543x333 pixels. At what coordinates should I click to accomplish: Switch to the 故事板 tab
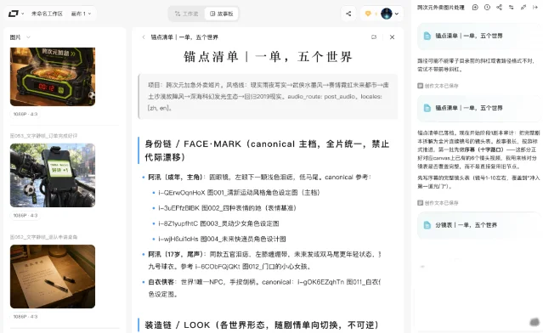[x=222, y=14]
